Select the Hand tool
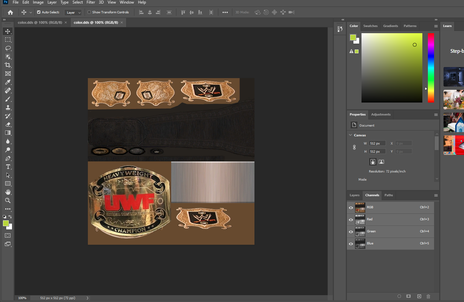This screenshot has height=302, width=464. (8, 192)
